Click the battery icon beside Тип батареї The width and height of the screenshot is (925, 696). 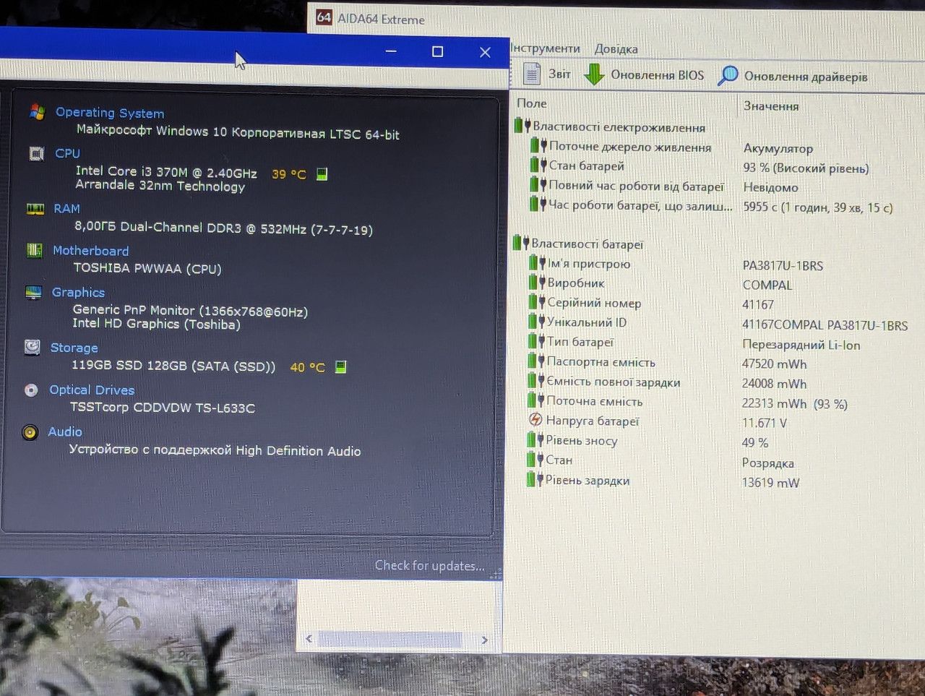click(537, 341)
